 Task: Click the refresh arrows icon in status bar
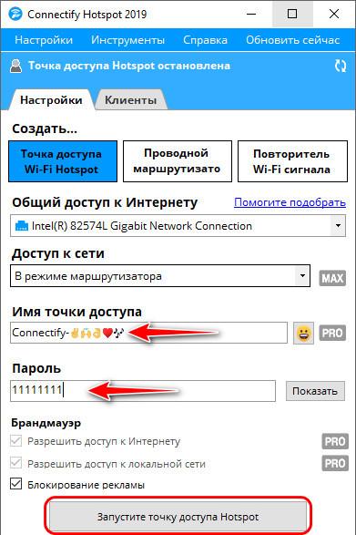340,66
